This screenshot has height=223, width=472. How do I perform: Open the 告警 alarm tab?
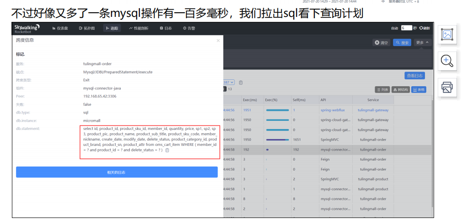(189, 28)
